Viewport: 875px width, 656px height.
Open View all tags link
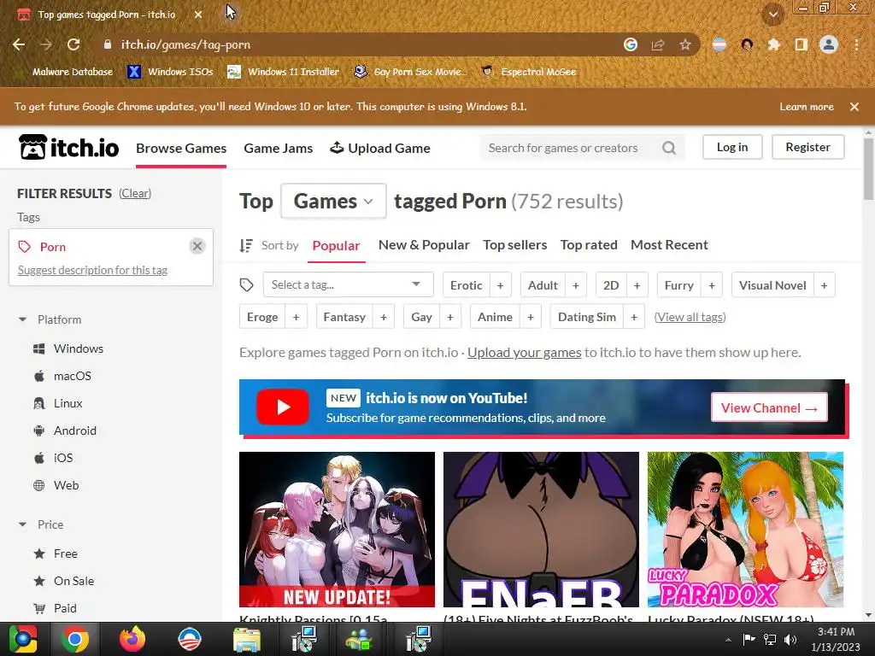(x=690, y=317)
